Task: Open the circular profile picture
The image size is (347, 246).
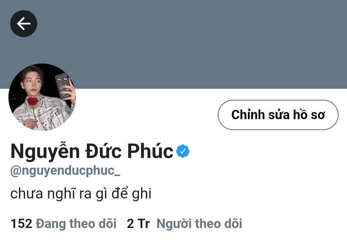Action: click(42, 97)
